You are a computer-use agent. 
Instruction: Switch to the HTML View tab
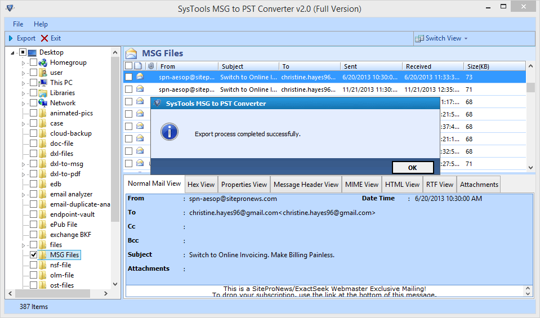click(402, 185)
